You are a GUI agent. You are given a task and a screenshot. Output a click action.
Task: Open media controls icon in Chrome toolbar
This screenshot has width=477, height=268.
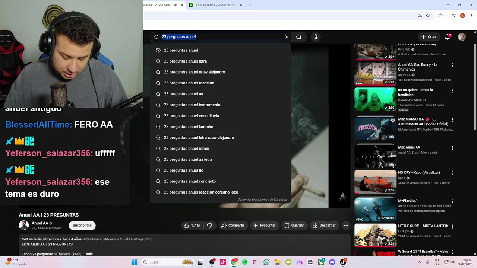click(x=454, y=16)
